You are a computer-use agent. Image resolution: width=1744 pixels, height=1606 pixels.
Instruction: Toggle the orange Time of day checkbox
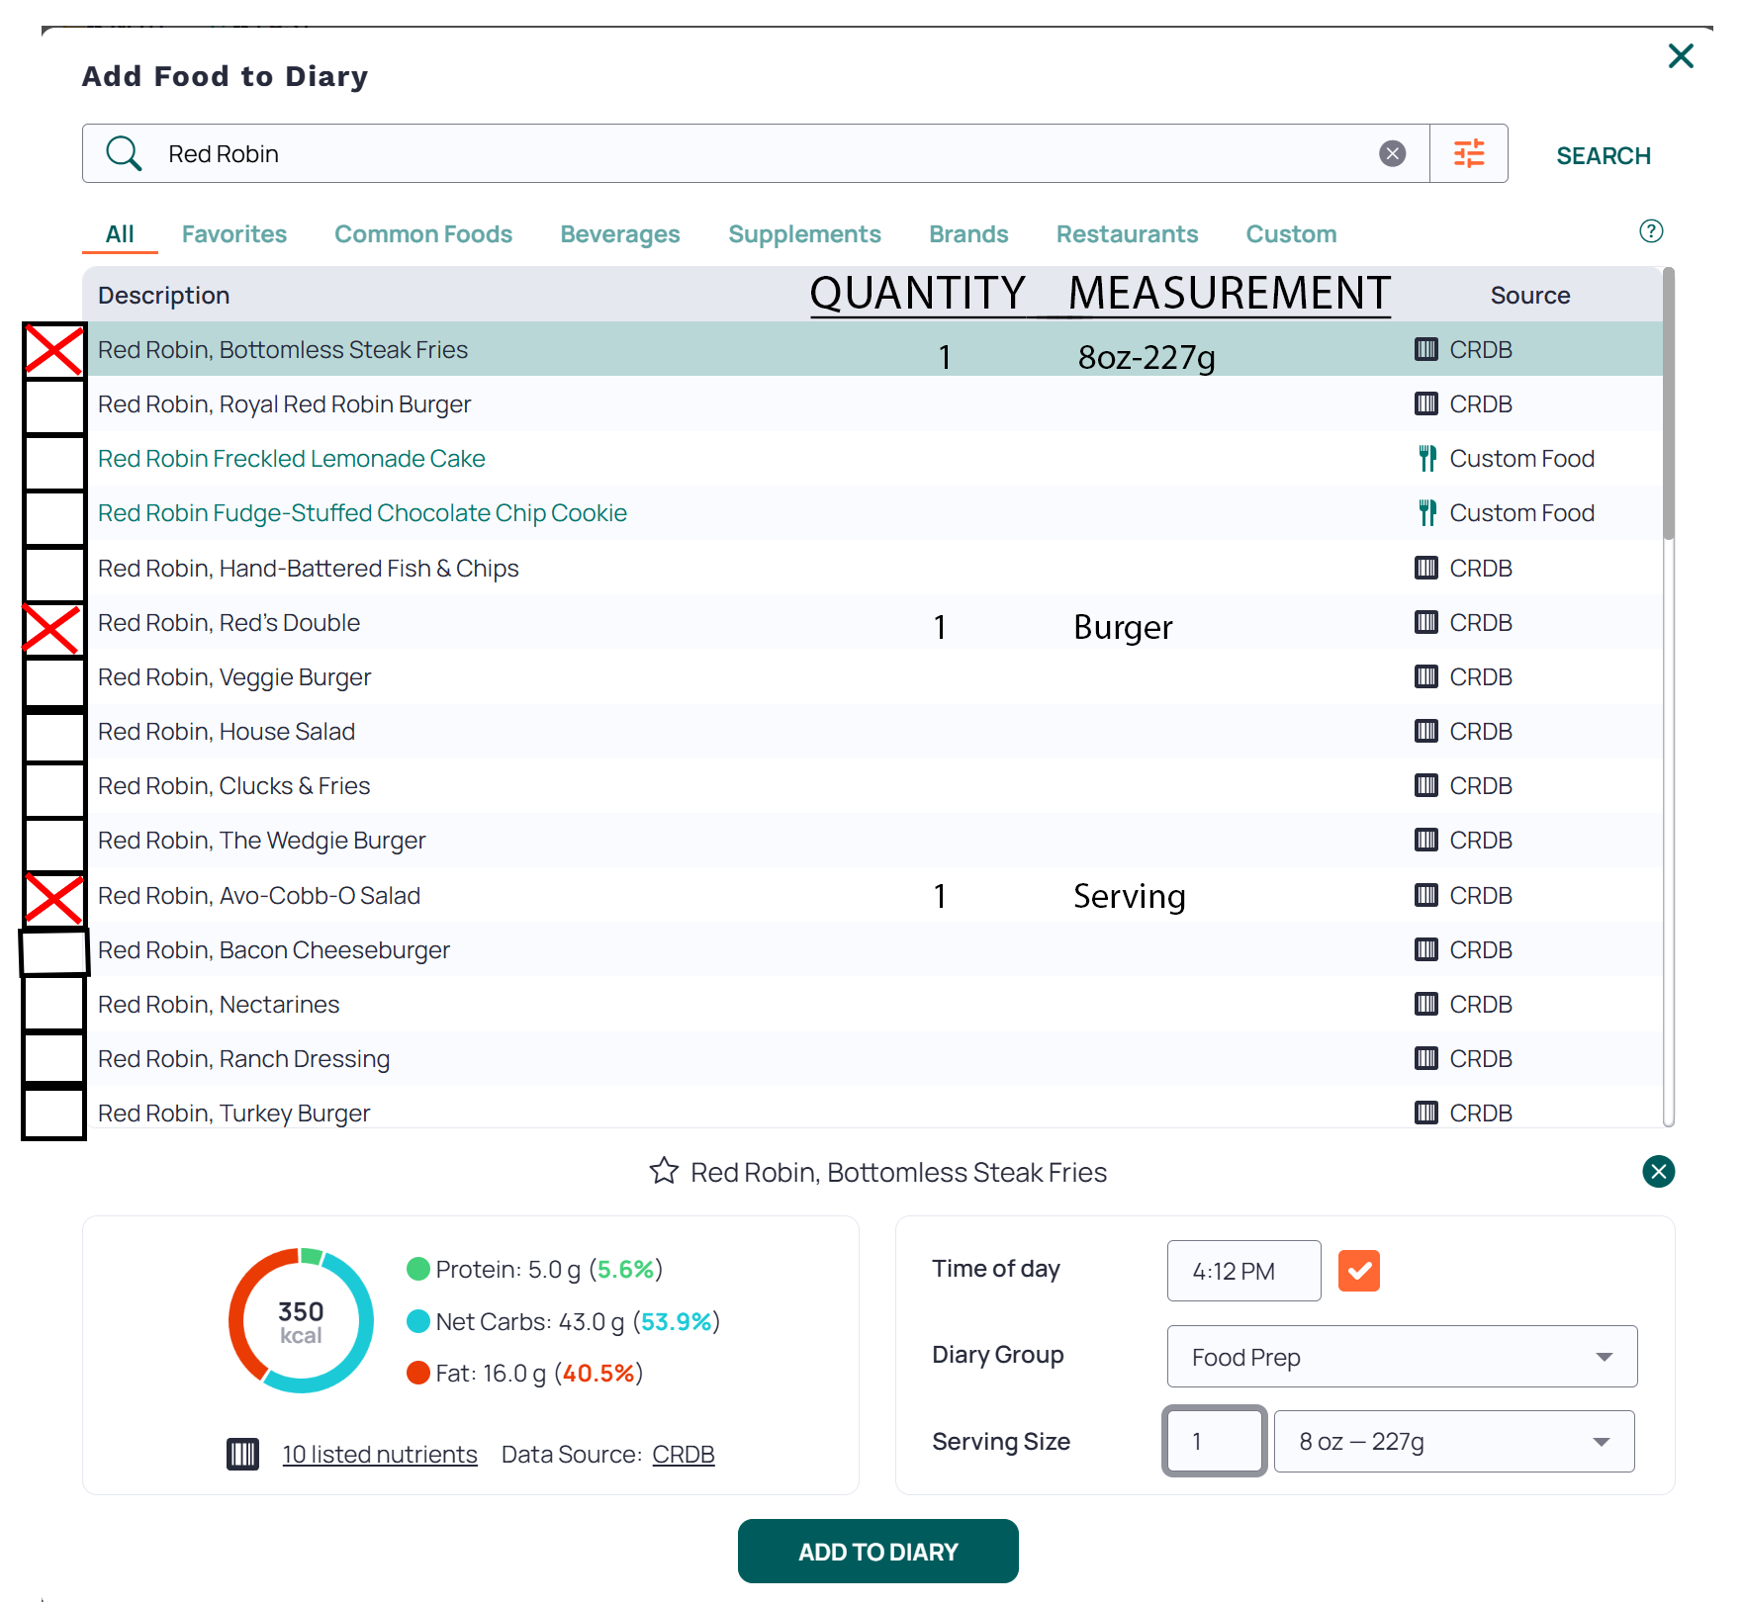coord(1358,1271)
